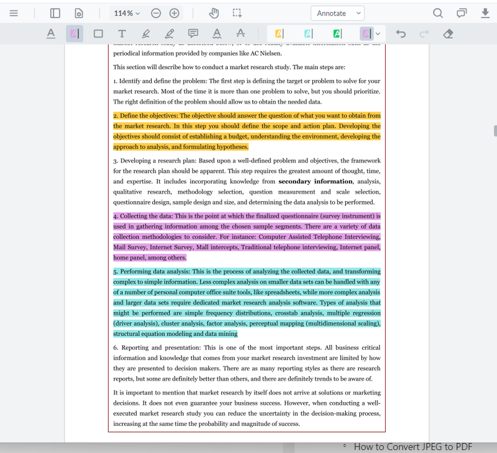Image resolution: width=497 pixels, height=453 pixels.
Task: Select the Rectangle shape tool
Action: pyautogui.click(x=98, y=33)
